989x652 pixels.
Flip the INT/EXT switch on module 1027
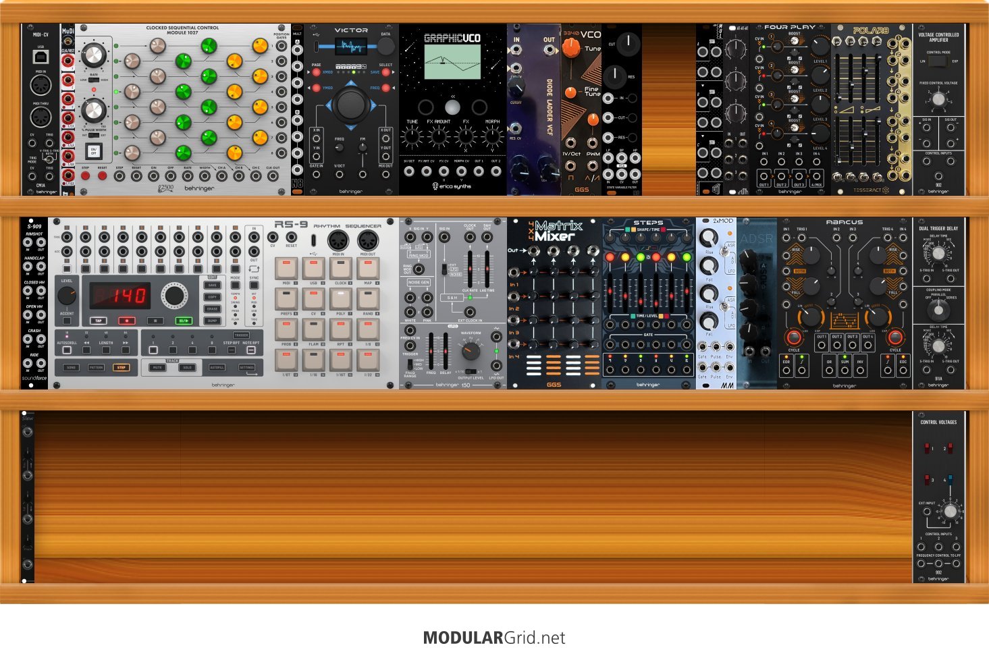(94, 135)
